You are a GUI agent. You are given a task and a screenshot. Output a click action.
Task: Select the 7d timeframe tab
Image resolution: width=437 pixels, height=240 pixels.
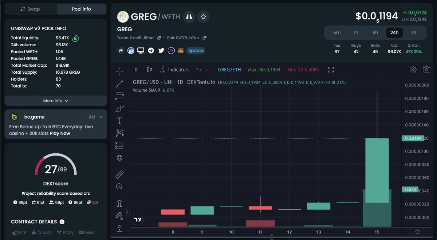click(x=414, y=32)
